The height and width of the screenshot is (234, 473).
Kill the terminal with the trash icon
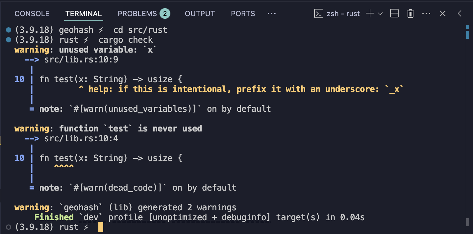(x=410, y=13)
